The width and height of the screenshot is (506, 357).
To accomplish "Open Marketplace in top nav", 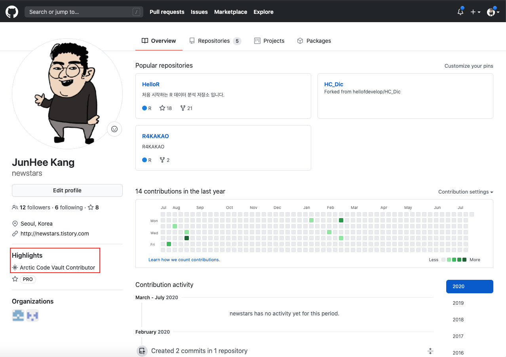I will click(x=231, y=12).
